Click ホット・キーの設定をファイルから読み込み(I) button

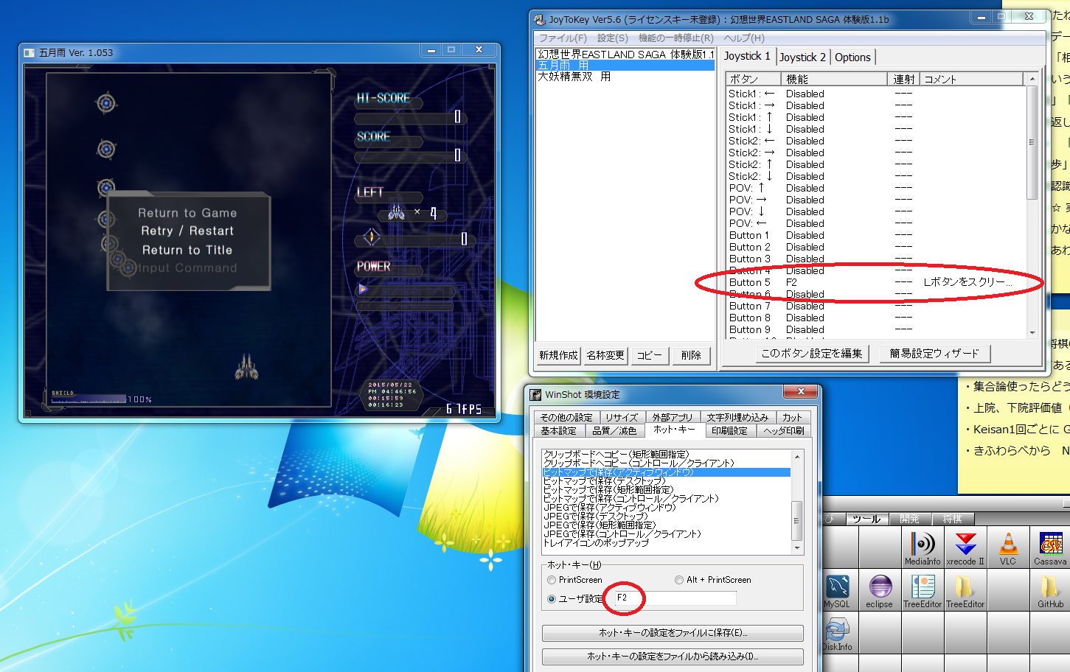tap(673, 657)
